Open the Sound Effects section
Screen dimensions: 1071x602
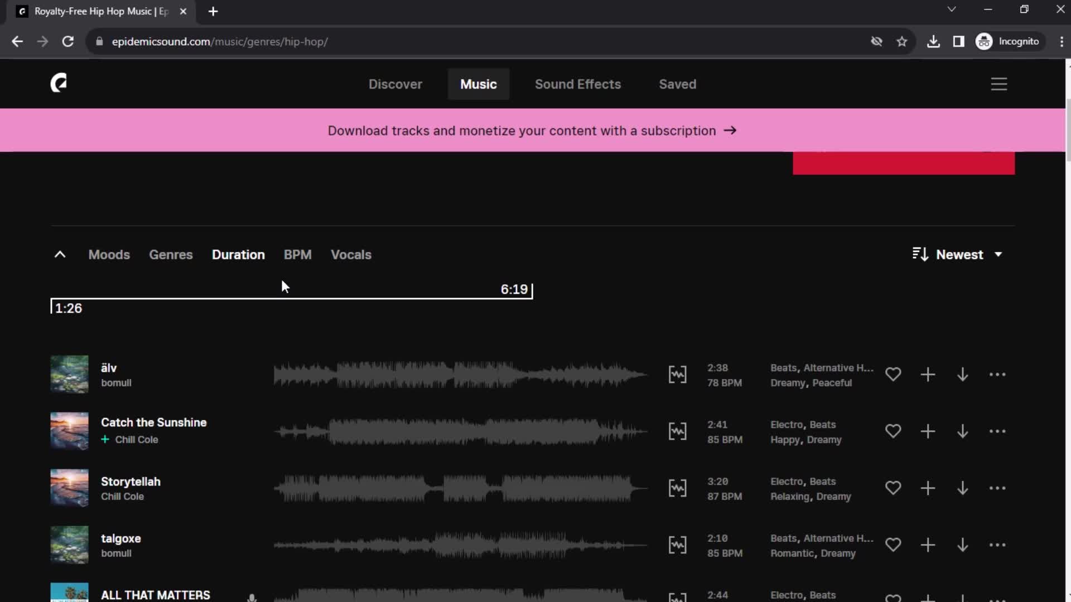[578, 84]
